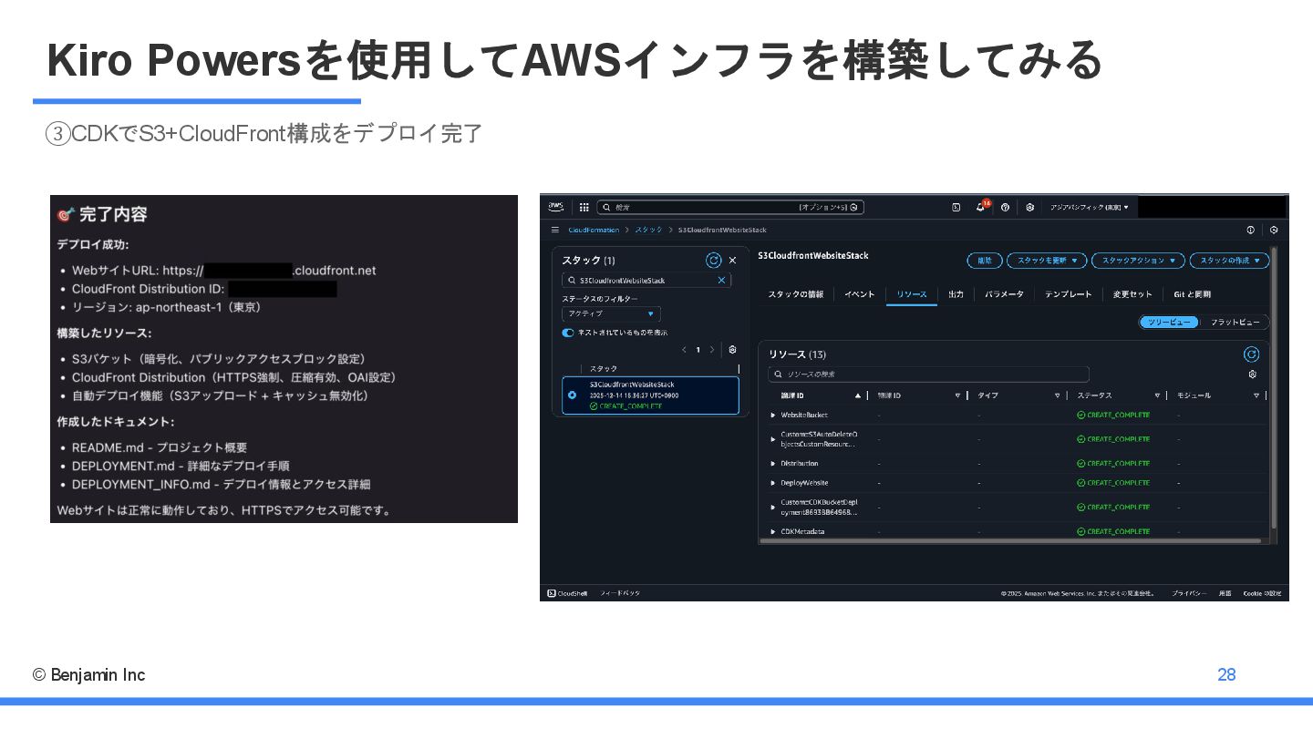The width and height of the screenshot is (1313, 739).
Task: Click the CloudFormation breadcrumb link
Action: click(x=594, y=230)
